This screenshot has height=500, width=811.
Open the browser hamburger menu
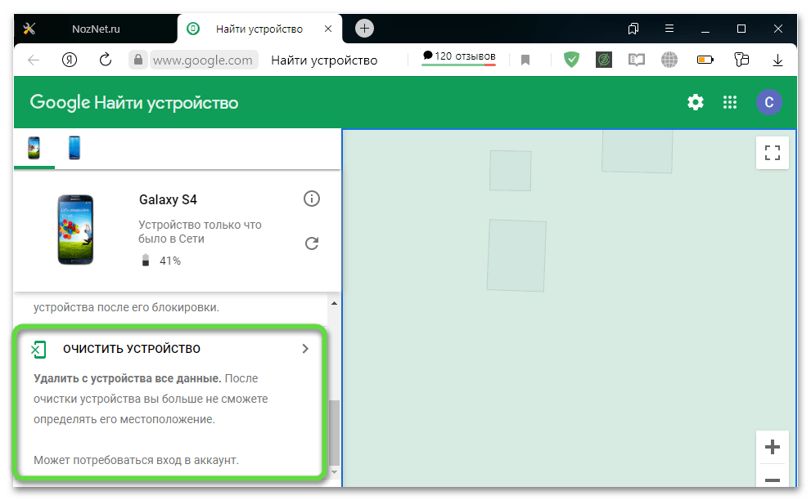(669, 29)
